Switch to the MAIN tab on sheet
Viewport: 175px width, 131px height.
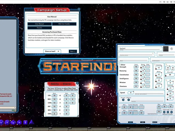[x=130, y=122]
